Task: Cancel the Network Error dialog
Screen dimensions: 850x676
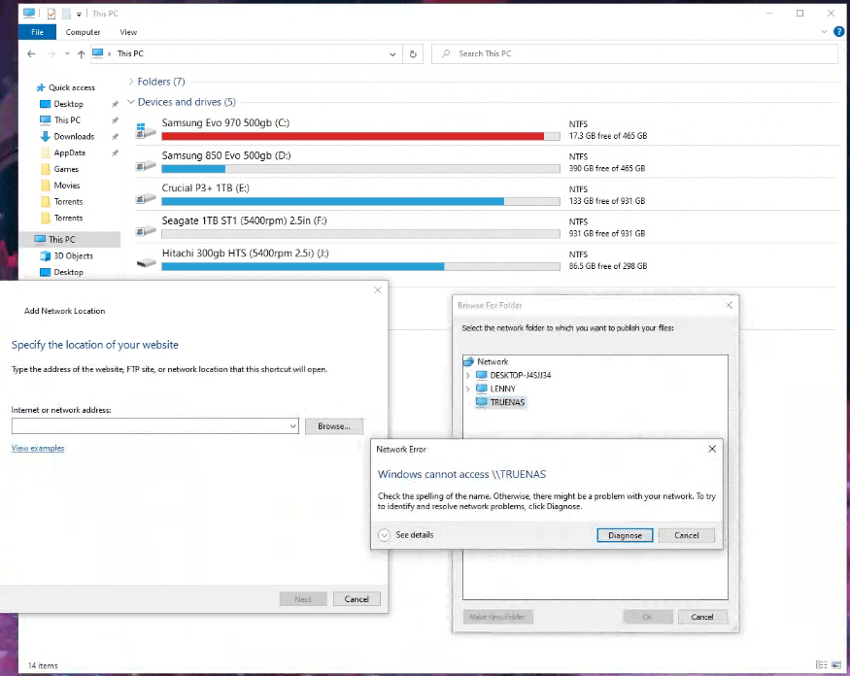Action: [x=686, y=535]
